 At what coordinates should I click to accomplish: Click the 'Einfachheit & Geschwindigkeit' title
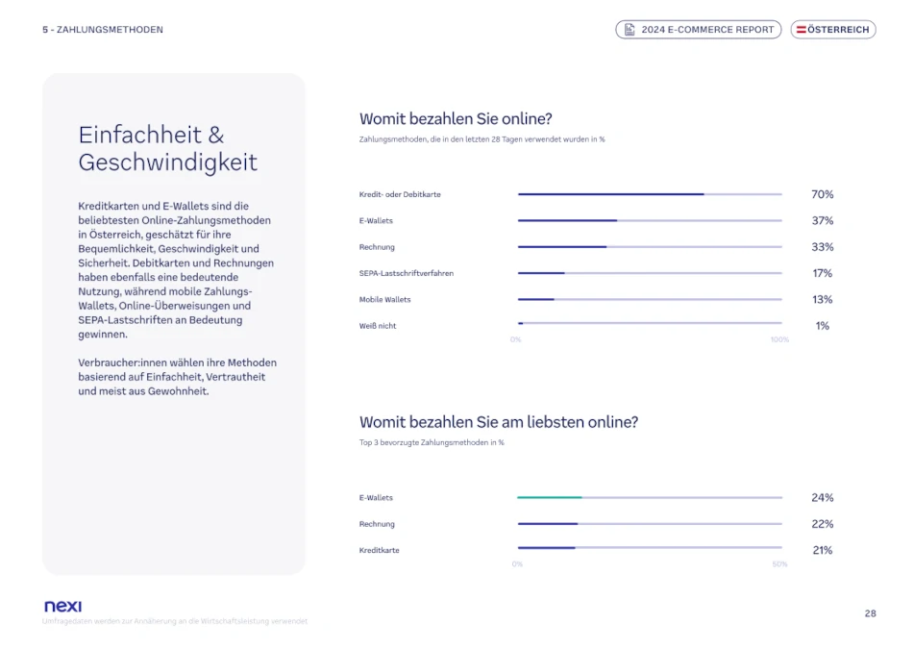tap(168, 148)
